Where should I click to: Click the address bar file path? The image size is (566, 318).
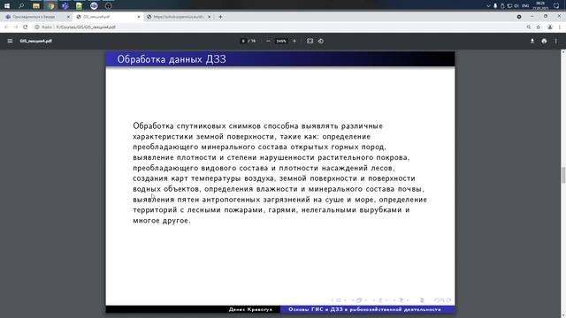[86, 27]
